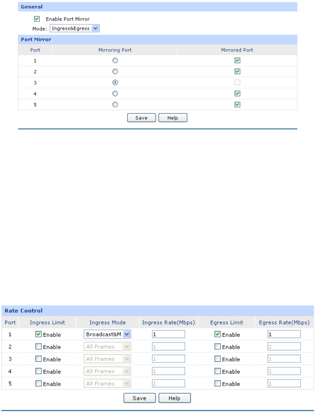The image size is (315, 412).
Task: Open port 4 Ingress Mode All Frames dropdown
Action: pyautogui.click(x=107, y=371)
